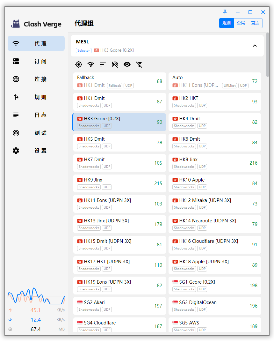
Task: Click the lines icon beside 日志
Action: coord(16,115)
